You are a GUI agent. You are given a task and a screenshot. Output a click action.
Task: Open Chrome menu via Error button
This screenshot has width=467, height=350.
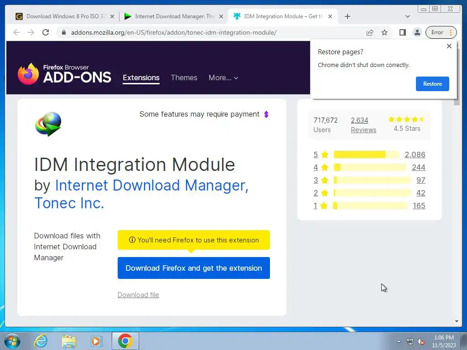[x=441, y=32]
